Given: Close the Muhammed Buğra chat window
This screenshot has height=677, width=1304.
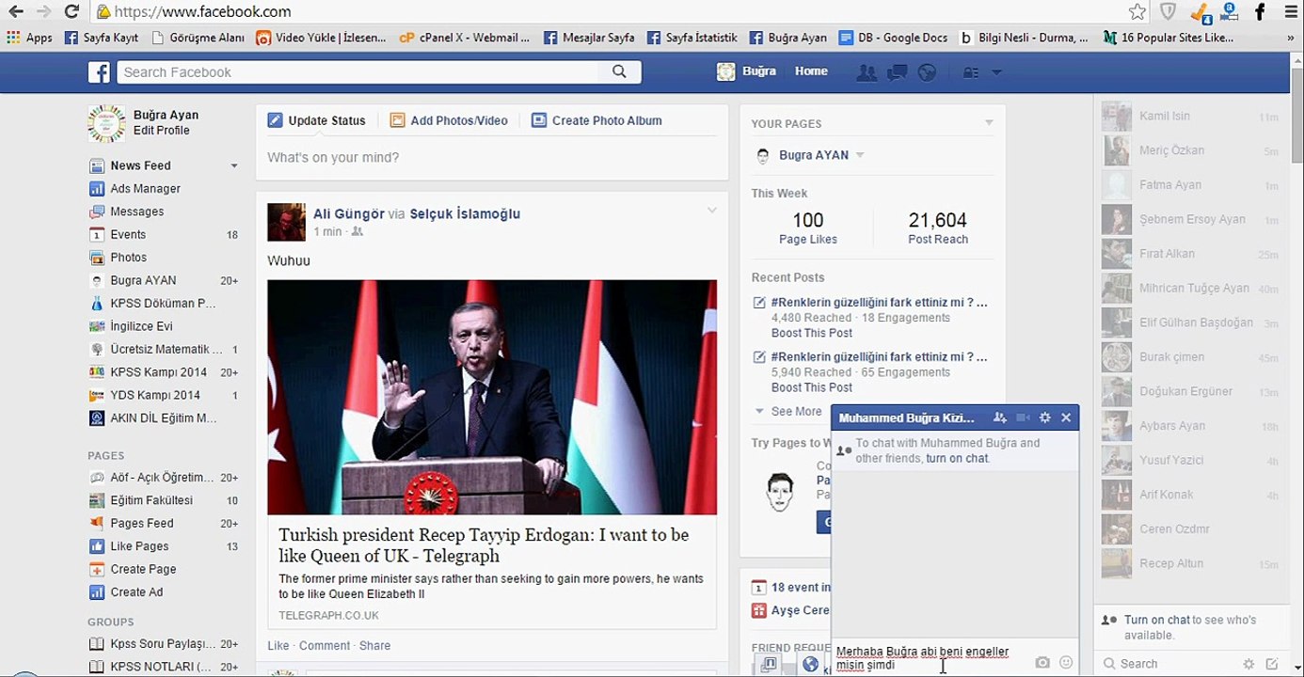Looking at the screenshot, I should (1066, 417).
